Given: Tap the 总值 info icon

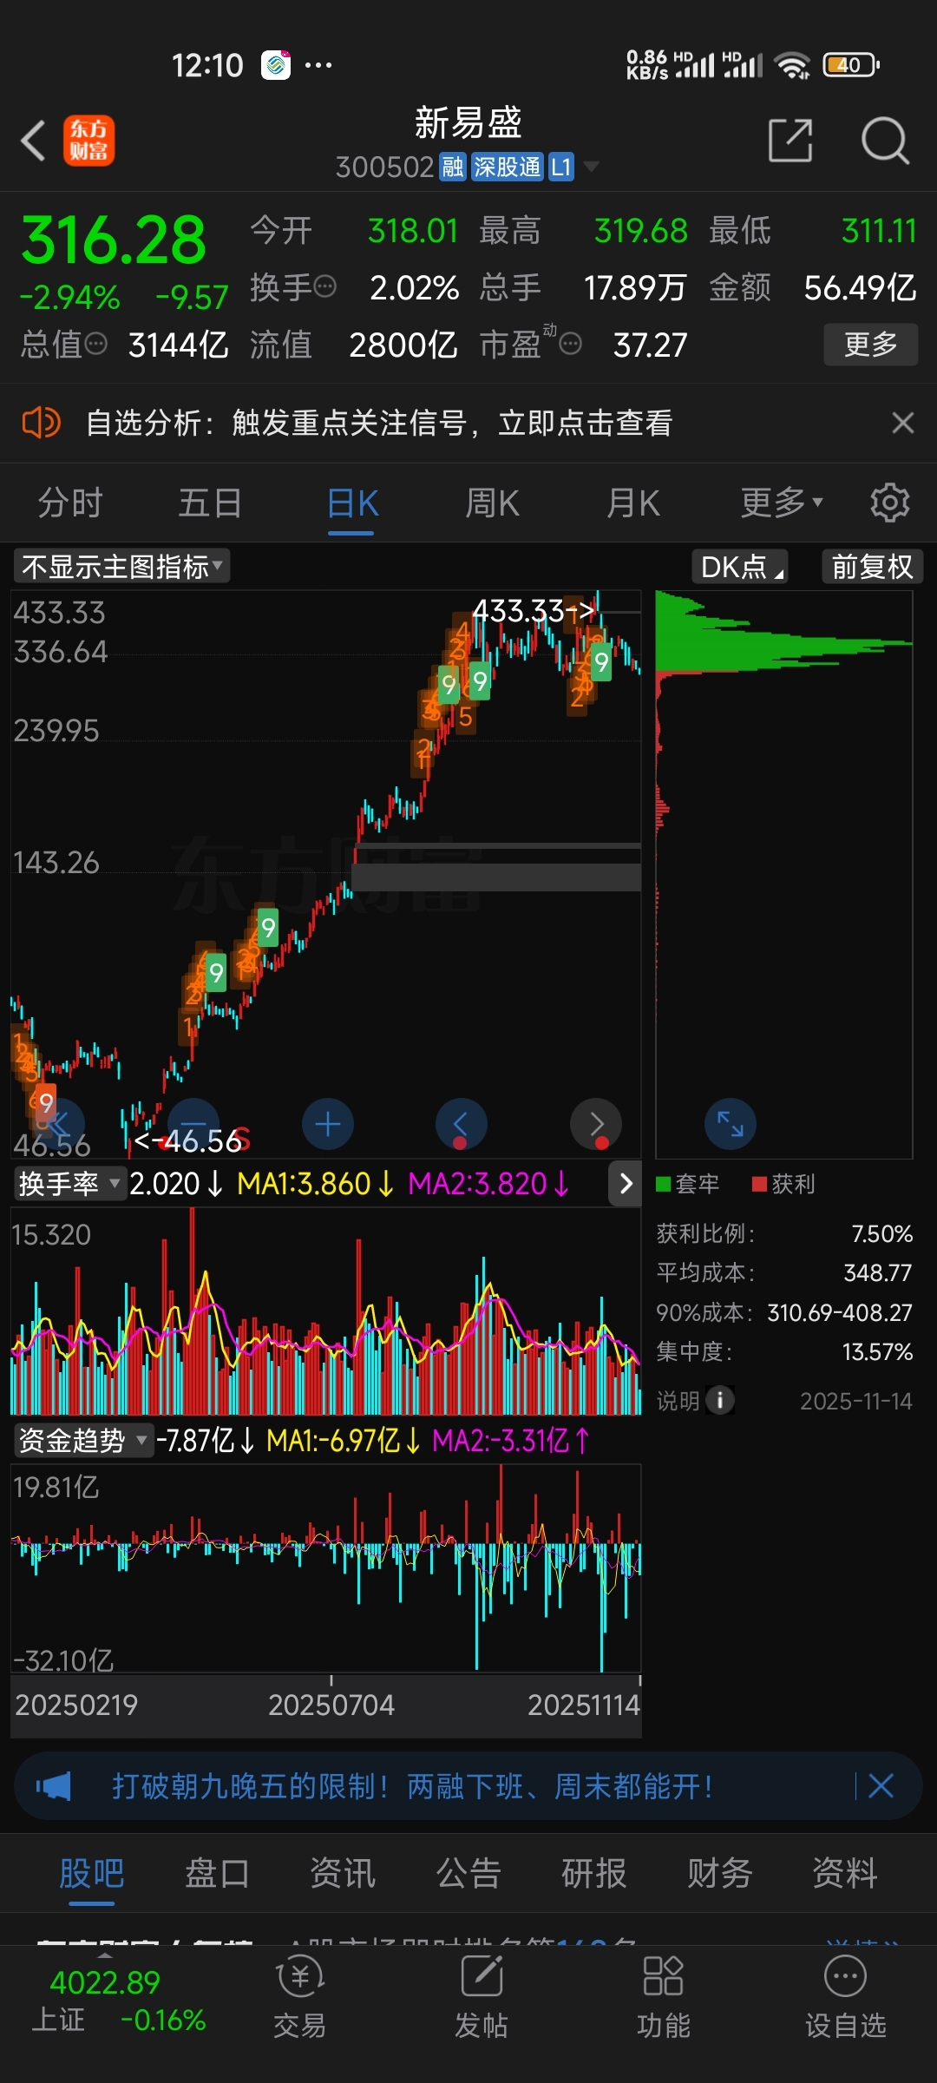Looking at the screenshot, I should (x=95, y=345).
